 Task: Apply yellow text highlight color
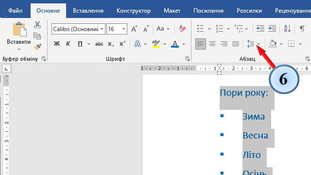[x=156, y=44]
